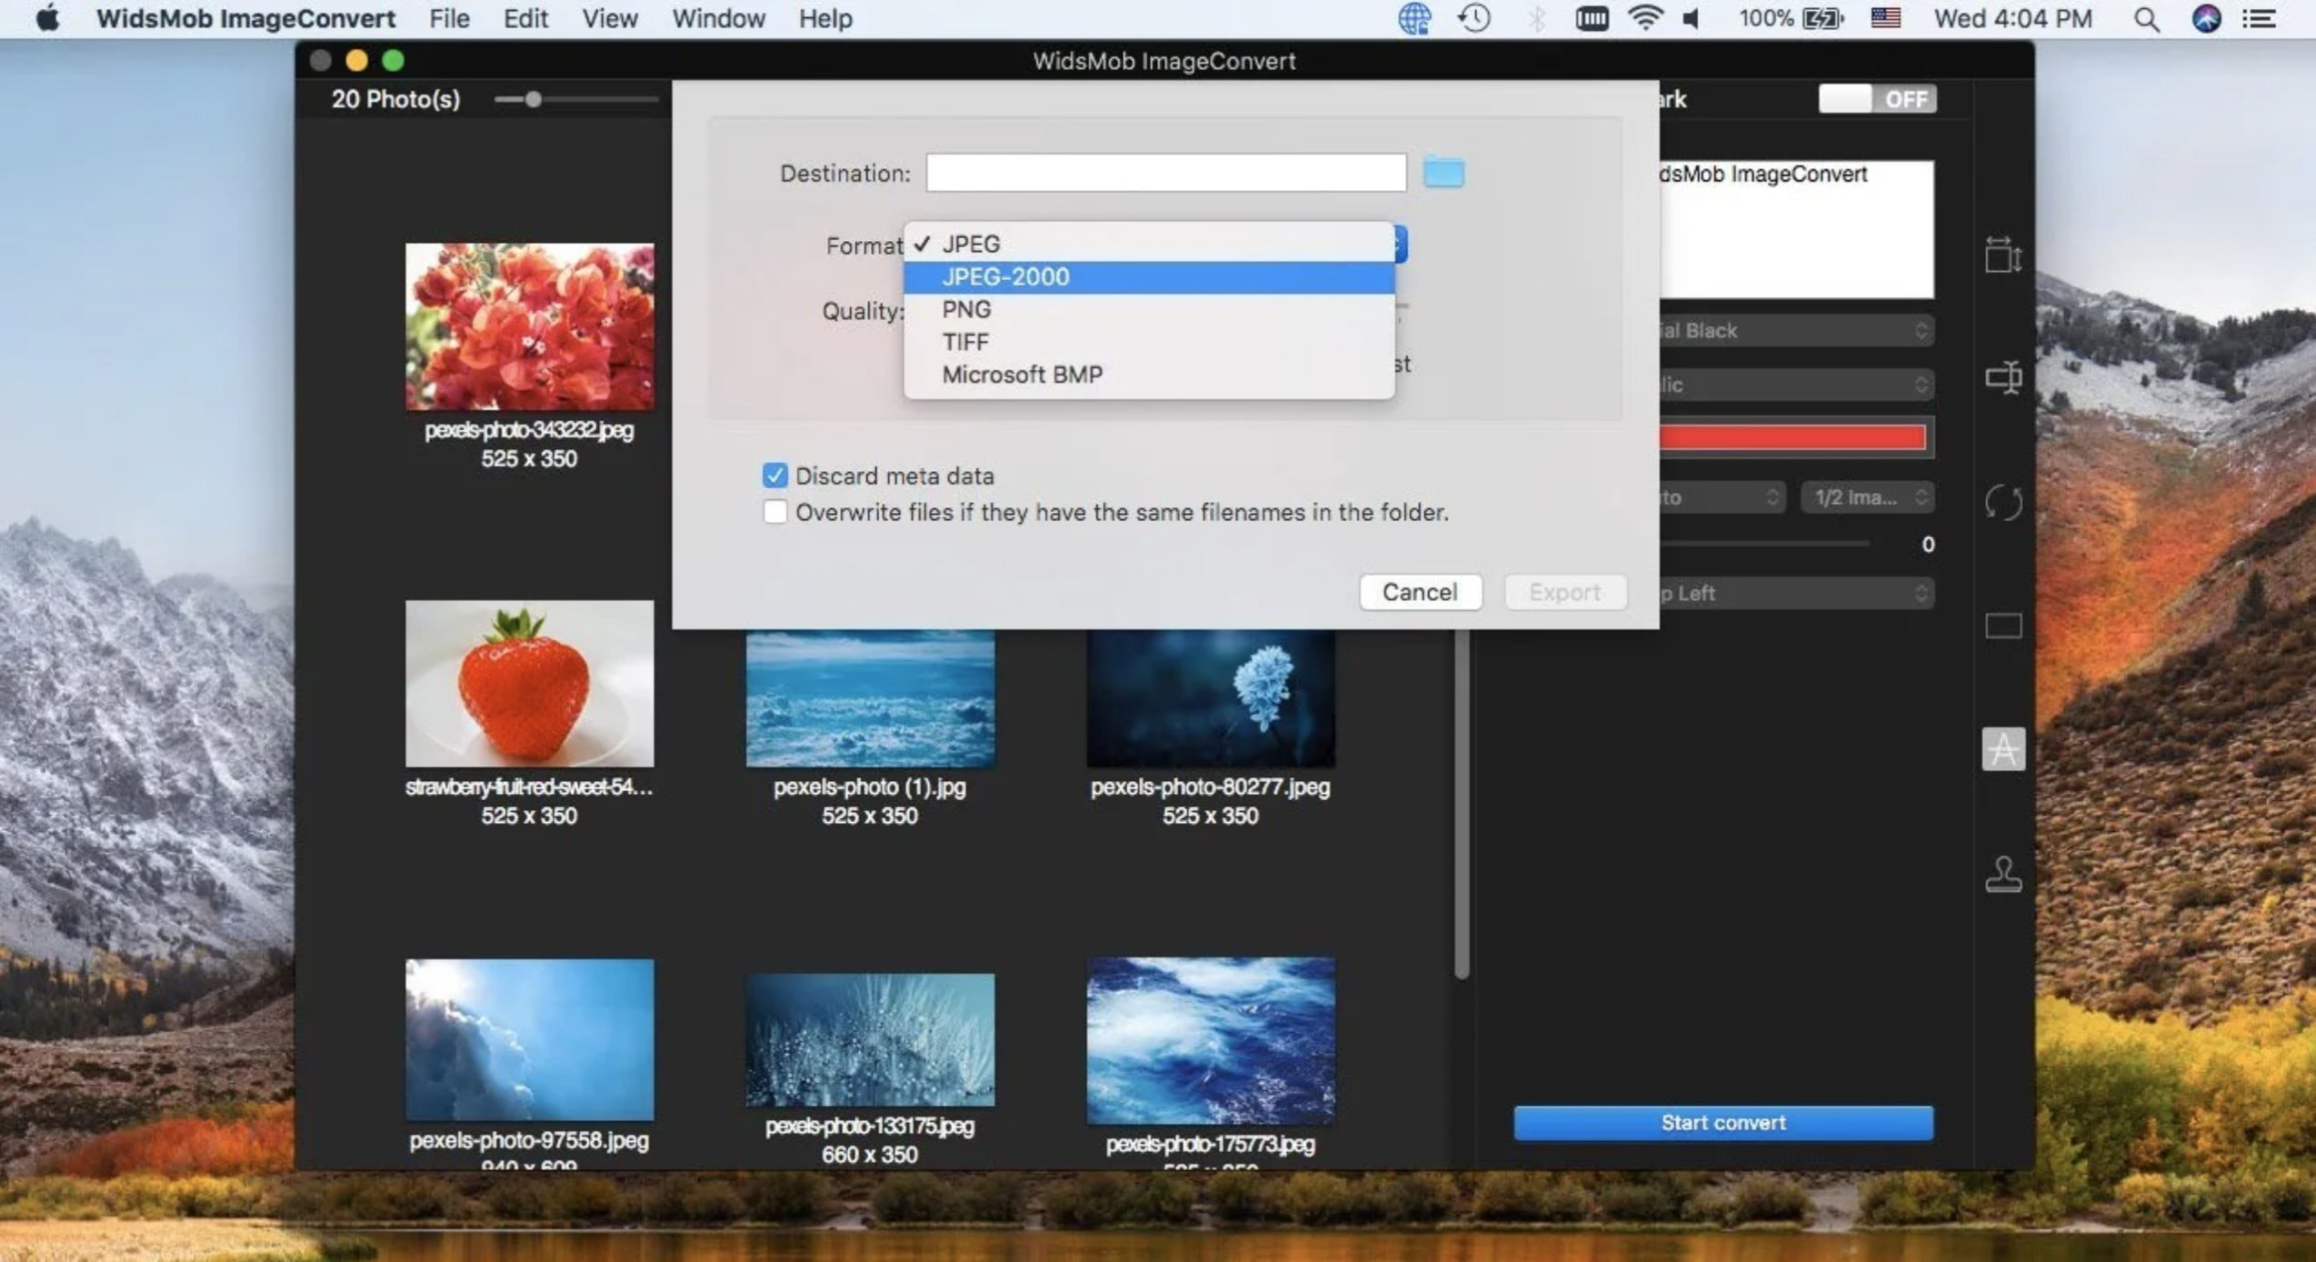Enable overwrite files with same filenames
2316x1262 pixels.
774,512
